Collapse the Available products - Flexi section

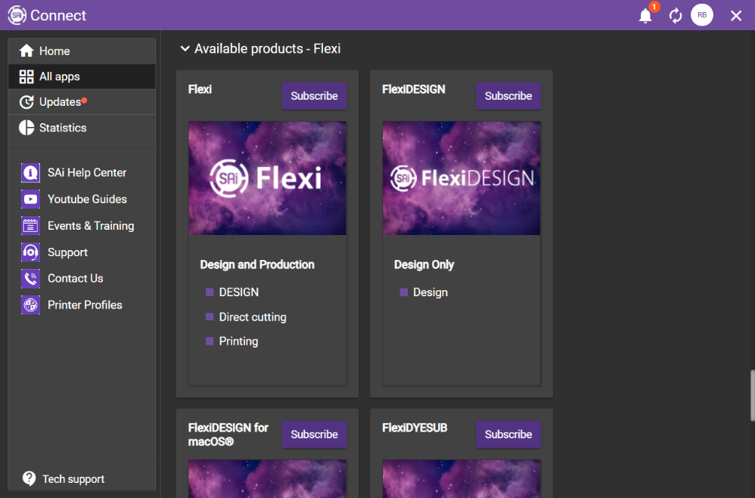(x=185, y=48)
